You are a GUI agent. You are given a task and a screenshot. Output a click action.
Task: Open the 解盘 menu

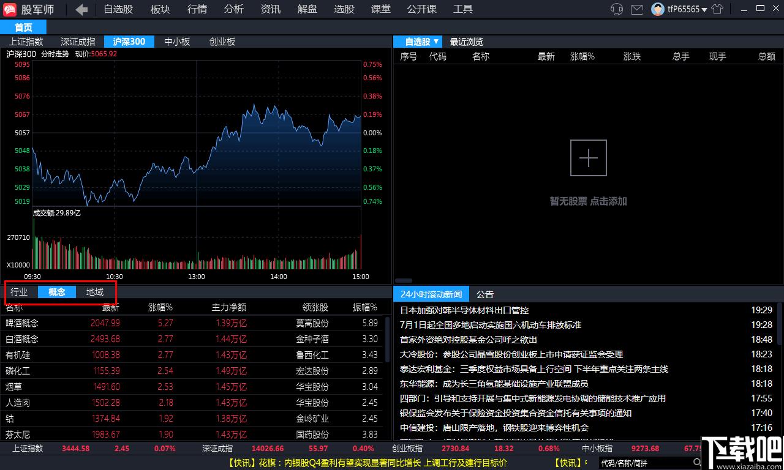pos(307,9)
